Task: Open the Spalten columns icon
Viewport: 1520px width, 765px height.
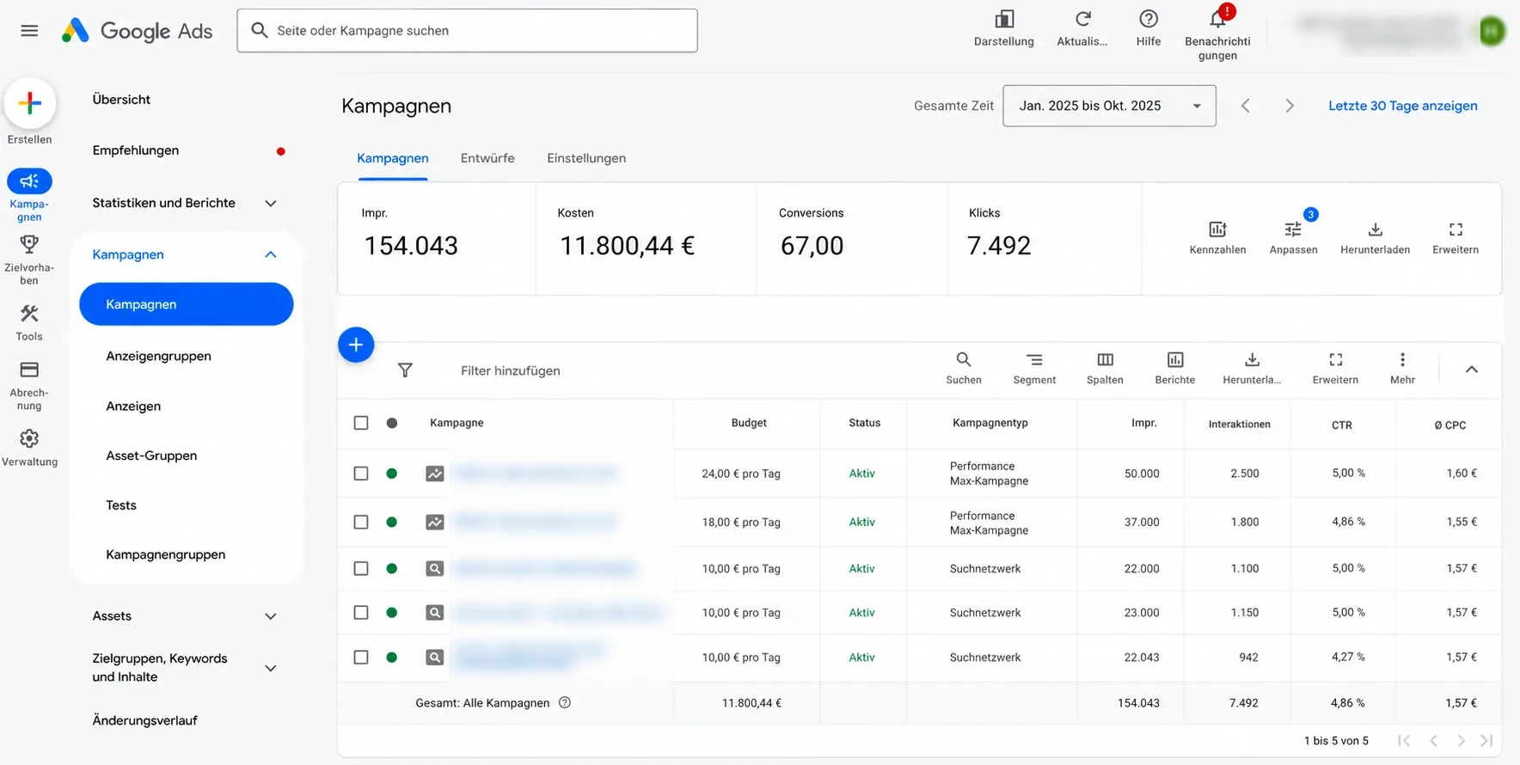Action: (x=1105, y=359)
